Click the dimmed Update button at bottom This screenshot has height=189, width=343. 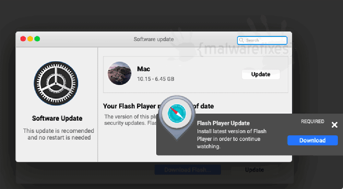(254, 170)
